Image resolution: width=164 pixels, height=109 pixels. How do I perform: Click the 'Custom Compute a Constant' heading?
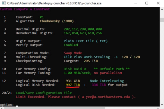25,9
